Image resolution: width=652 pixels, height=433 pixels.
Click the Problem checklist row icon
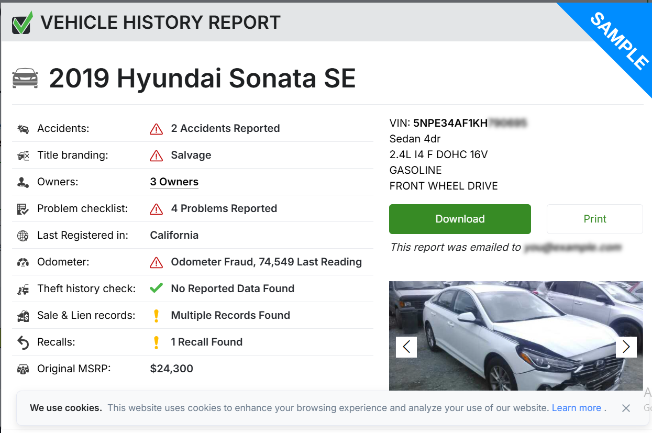click(23, 209)
